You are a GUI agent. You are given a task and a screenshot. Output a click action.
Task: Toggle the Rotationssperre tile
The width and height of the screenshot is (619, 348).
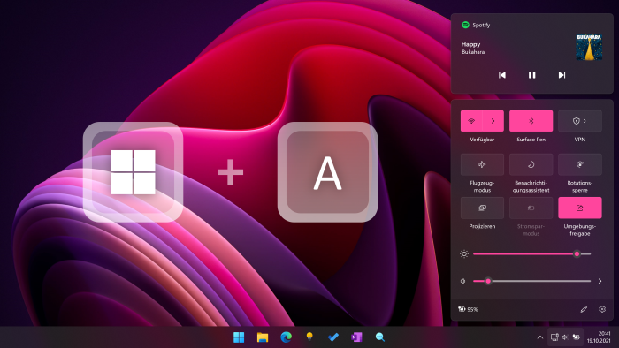pos(580,164)
